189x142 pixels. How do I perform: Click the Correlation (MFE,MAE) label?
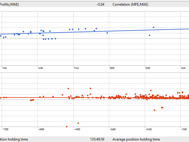pos(131,4)
